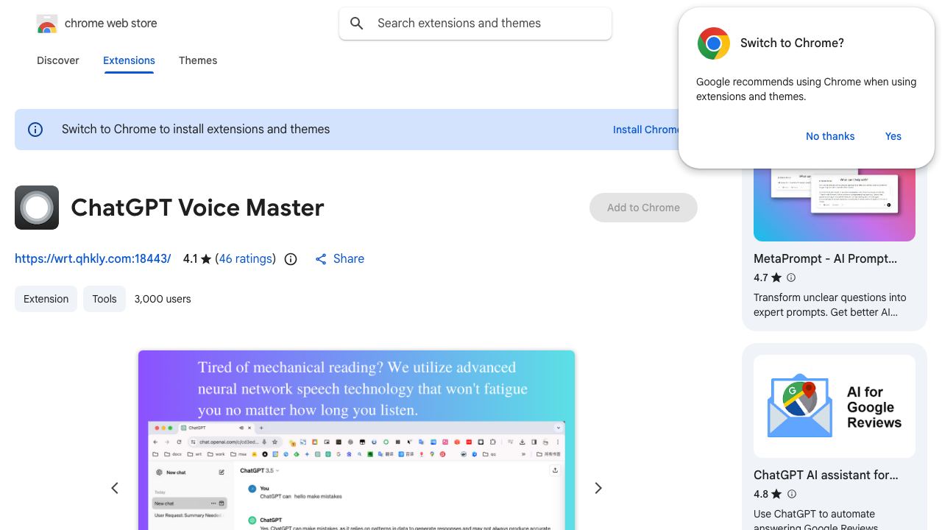The height and width of the screenshot is (530, 942).
Task: Click 'Google recommends using Chrome' popup message
Action: 806,89
